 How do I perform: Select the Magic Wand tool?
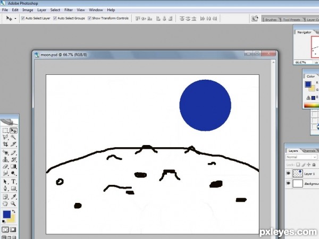13,137
